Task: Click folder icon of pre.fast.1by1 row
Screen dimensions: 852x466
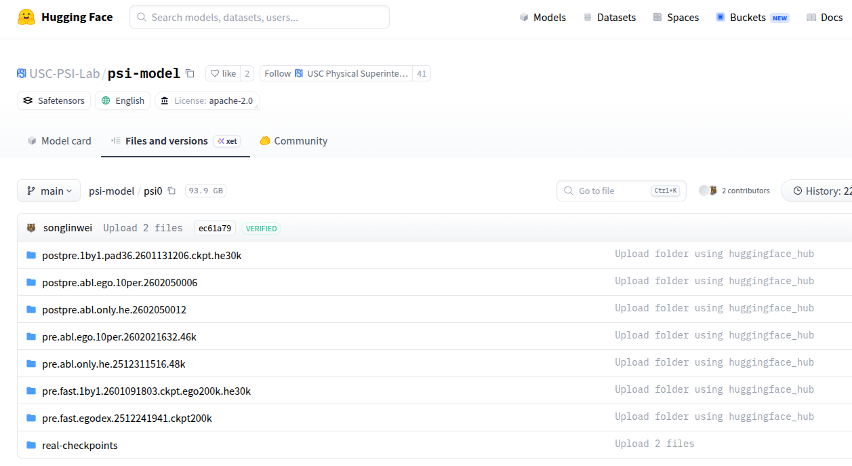Action: 31,391
